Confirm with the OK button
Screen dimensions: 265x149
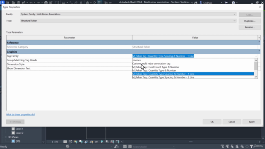[x=212, y=122]
